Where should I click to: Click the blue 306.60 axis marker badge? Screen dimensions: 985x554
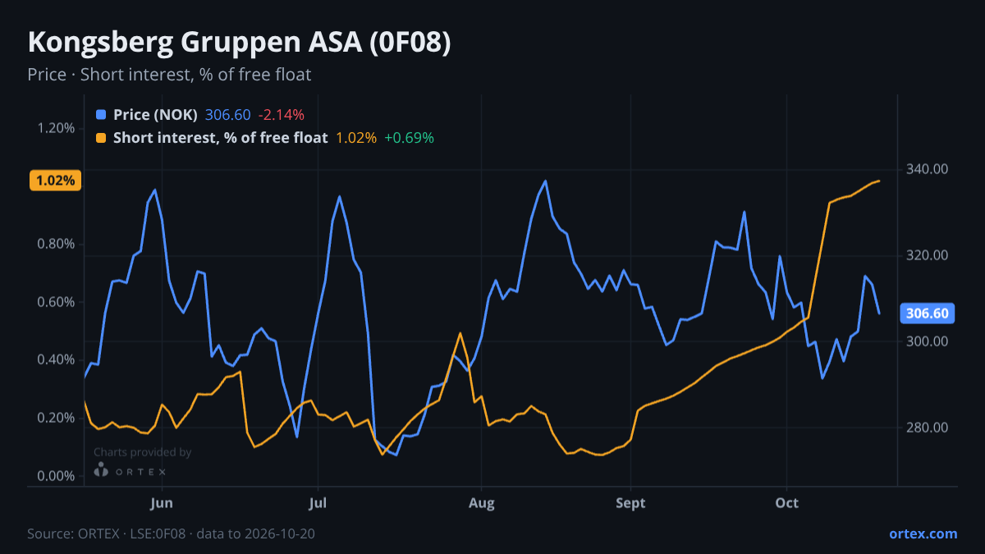pos(928,314)
